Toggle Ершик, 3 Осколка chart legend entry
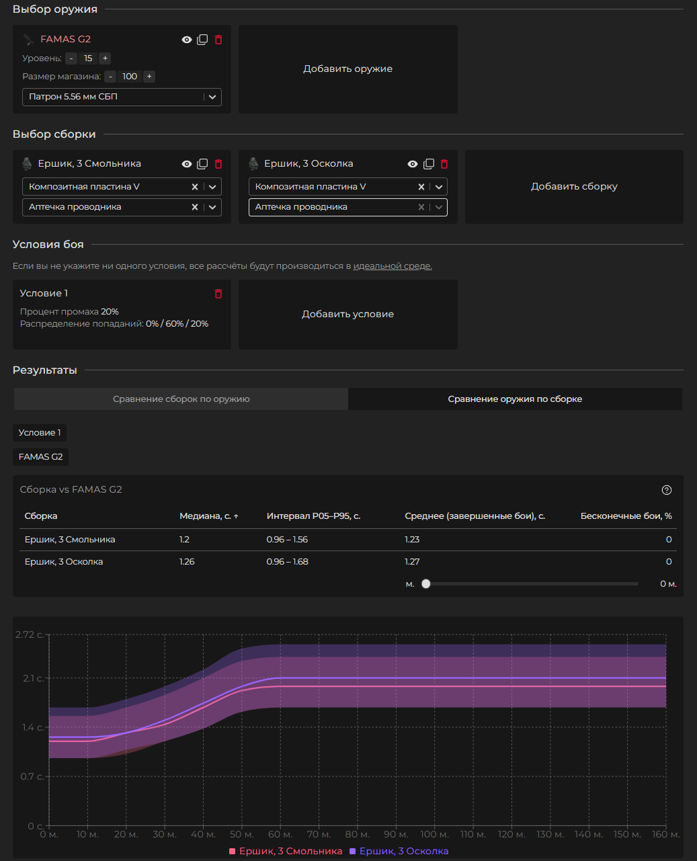This screenshot has height=861, width=697. (x=399, y=851)
